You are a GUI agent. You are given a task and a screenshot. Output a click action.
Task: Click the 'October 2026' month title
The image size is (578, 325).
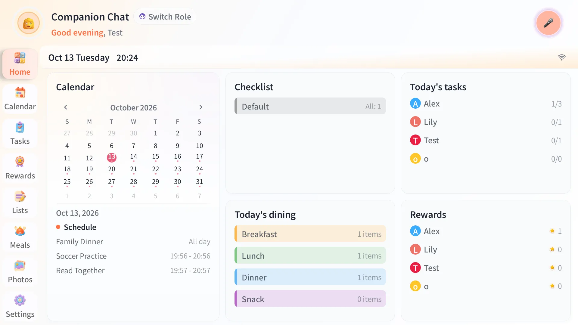point(133,107)
